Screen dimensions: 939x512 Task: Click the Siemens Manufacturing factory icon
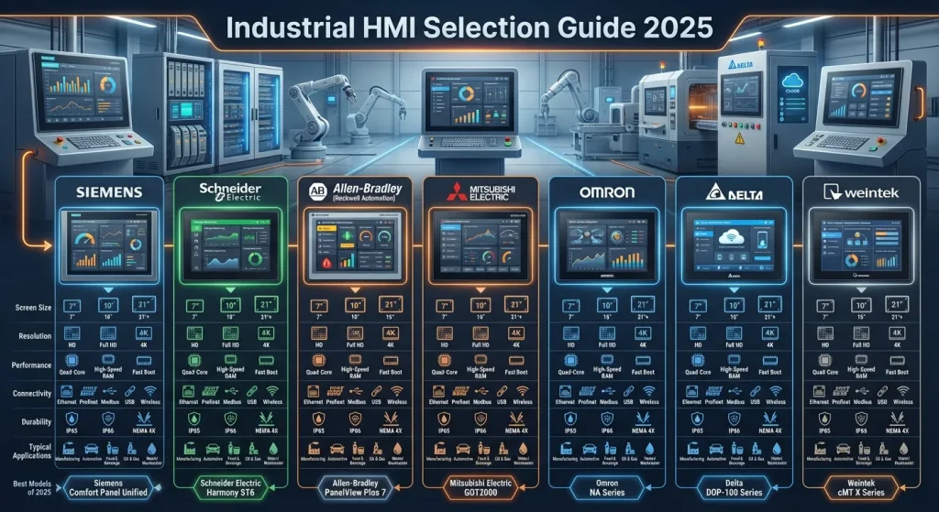point(68,447)
